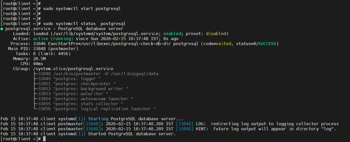Click tree row '33851 postgres: checkpointer'
Viewport: 350px width, 142px height.
[x=77, y=84]
